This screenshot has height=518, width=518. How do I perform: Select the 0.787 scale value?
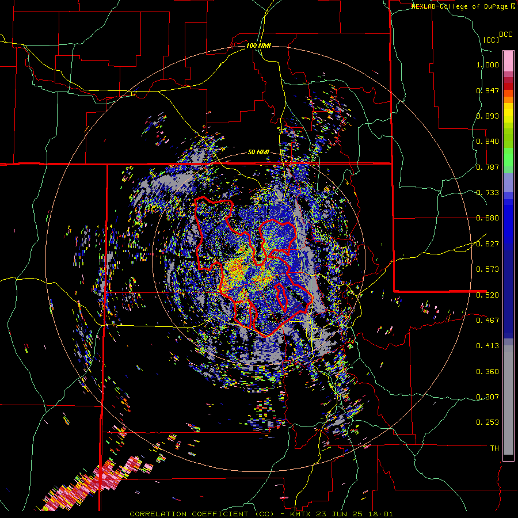[487, 167]
